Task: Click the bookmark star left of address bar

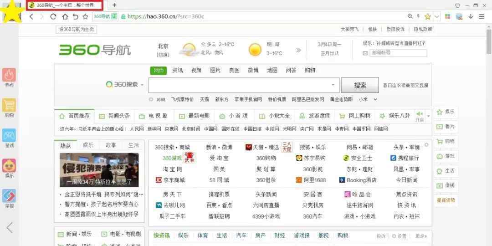Action: click(85, 17)
